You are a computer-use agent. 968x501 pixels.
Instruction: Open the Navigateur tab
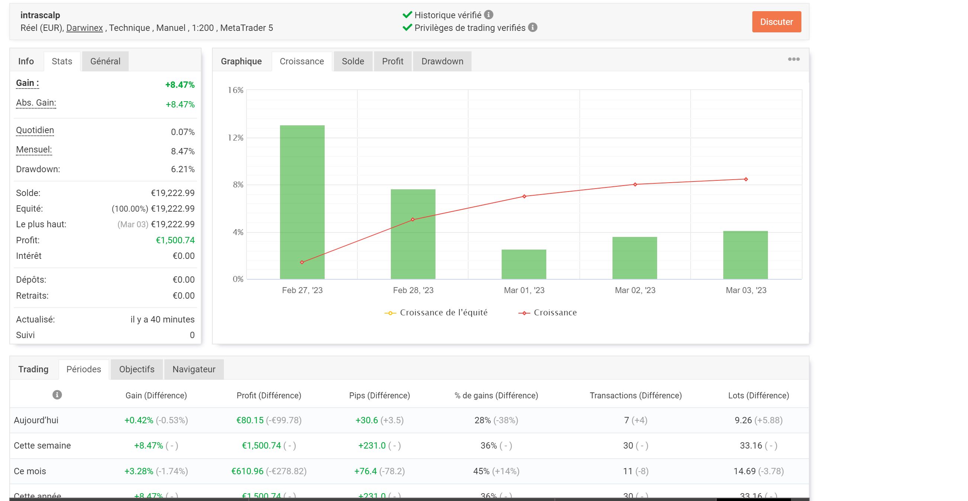193,369
